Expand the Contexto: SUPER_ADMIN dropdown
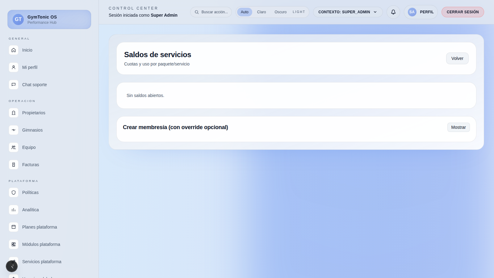 pos(348,12)
